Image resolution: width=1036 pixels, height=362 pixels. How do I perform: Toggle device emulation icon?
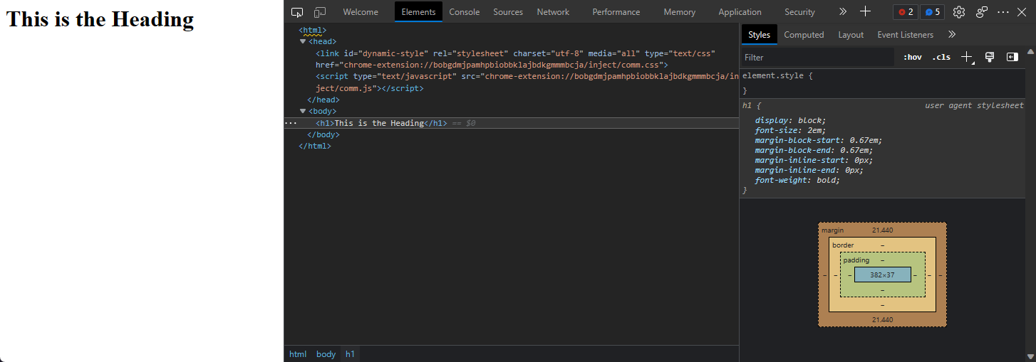click(320, 12)
